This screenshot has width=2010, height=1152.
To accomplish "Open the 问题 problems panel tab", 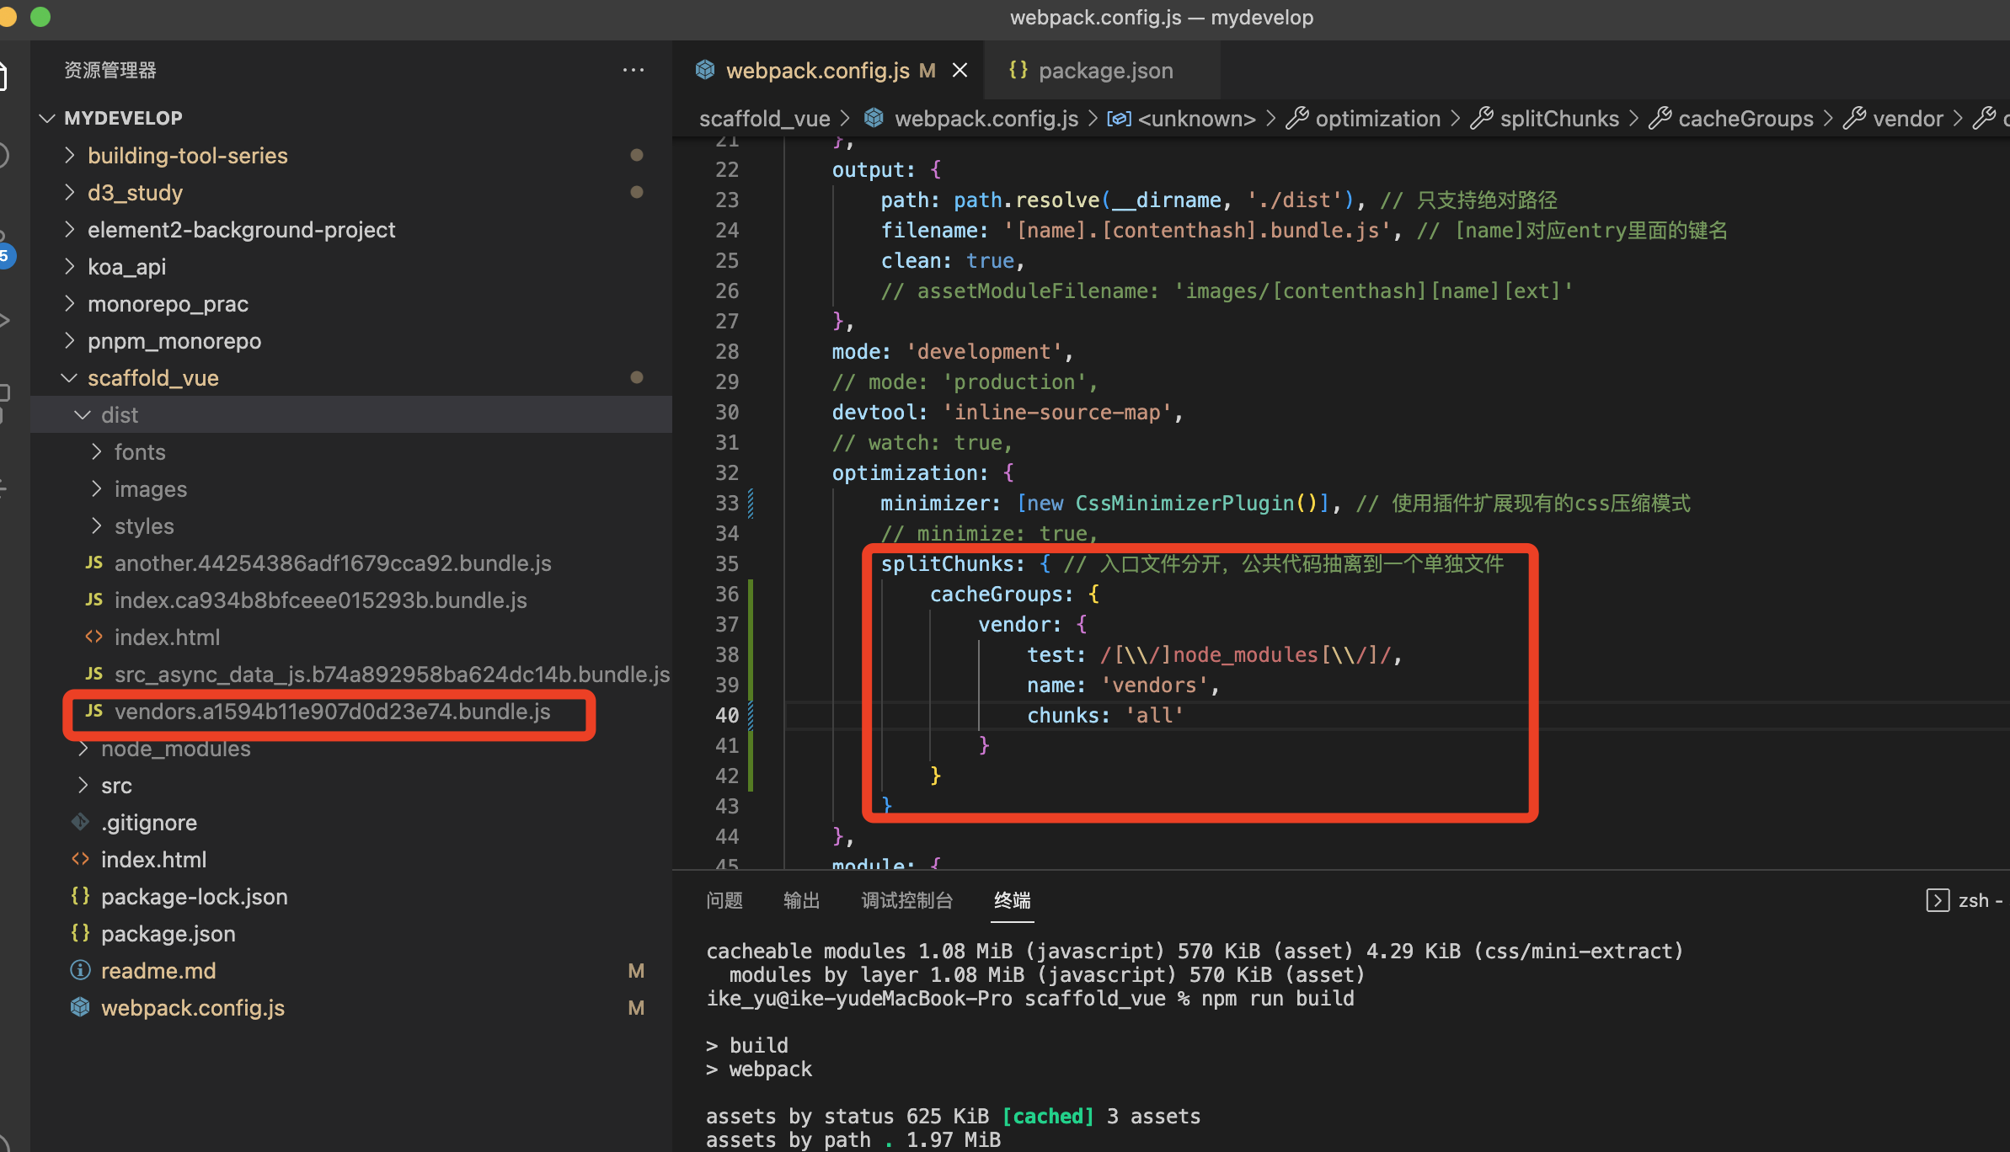I will pyautogui.click(x=724, y=900).
